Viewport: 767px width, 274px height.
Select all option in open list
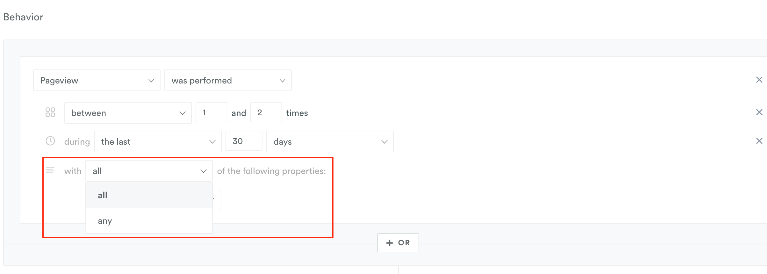[x=149, y=195]
